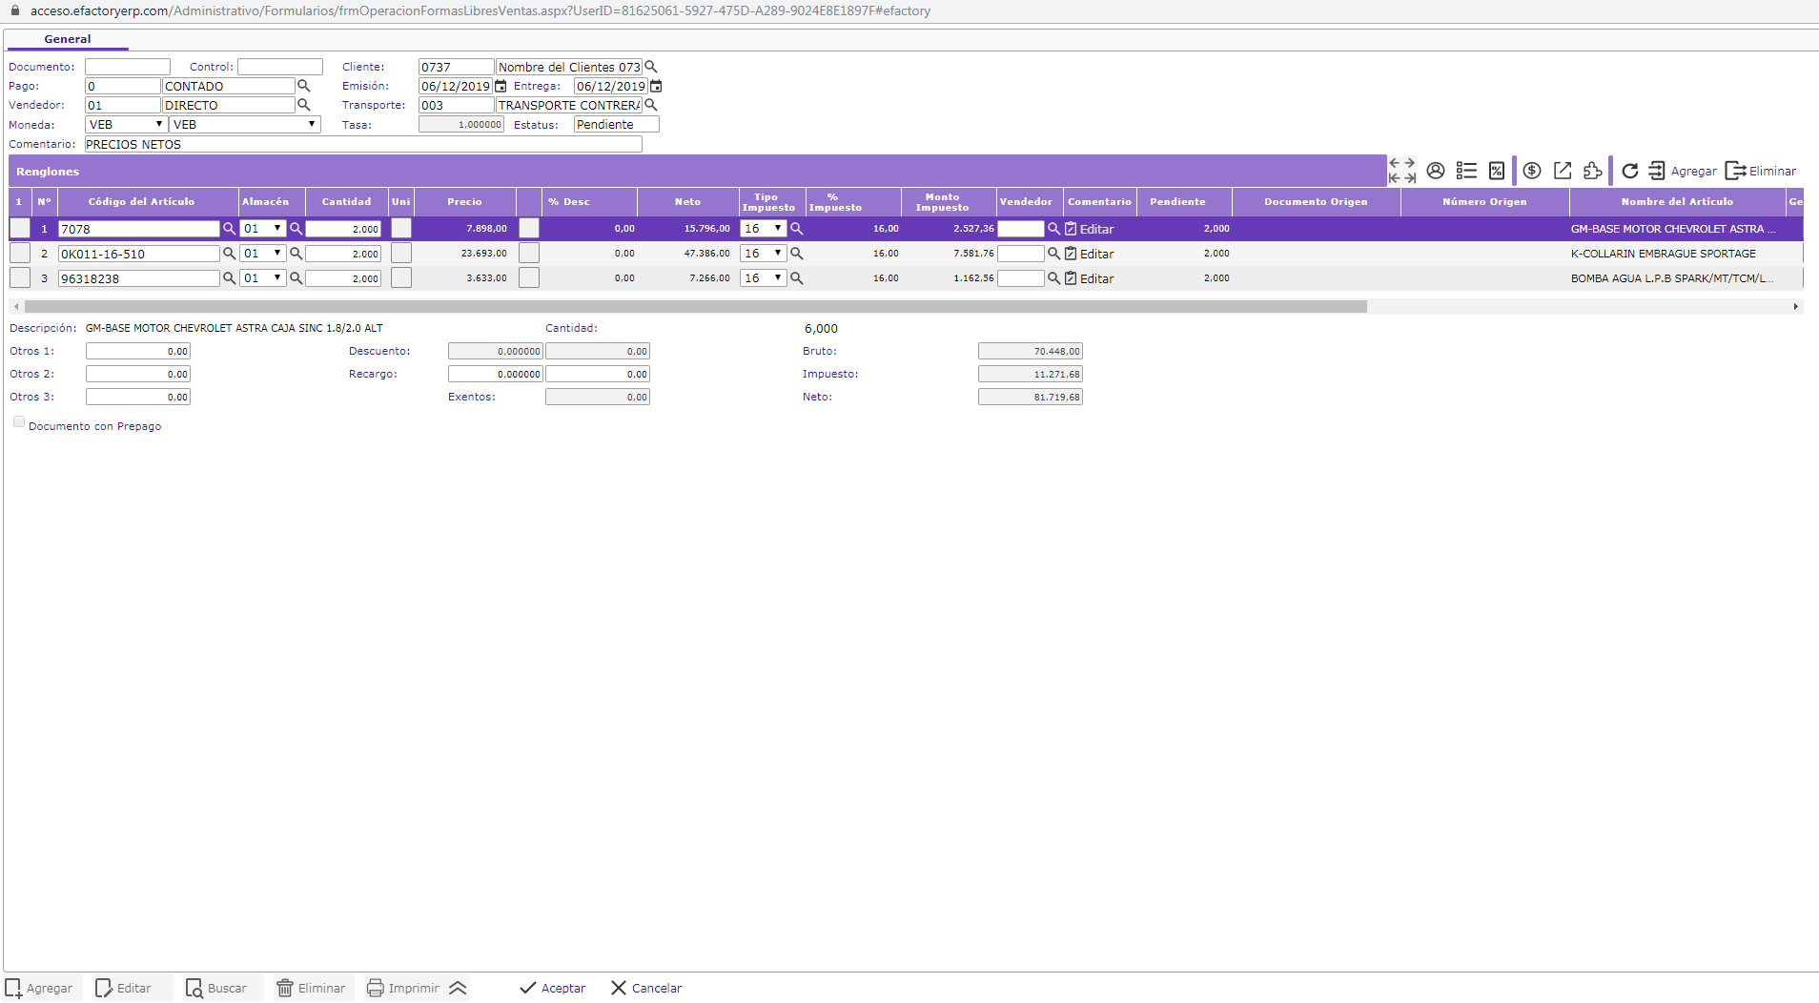Click the user profile icon in Renglones toolbar

pyautogui.click(x=1435, y=171)
